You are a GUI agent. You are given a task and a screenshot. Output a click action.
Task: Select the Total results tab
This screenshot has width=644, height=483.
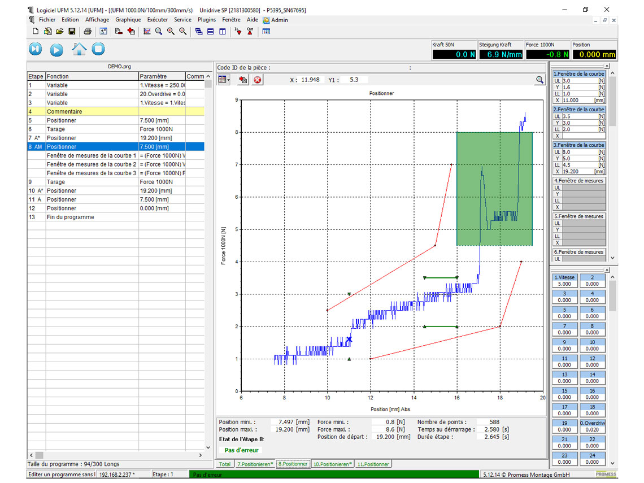point(224,463)
